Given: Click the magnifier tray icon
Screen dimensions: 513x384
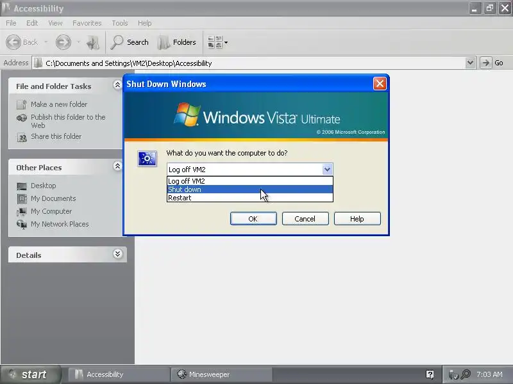Looking at the screenshot, I should [x=466, y=374].
